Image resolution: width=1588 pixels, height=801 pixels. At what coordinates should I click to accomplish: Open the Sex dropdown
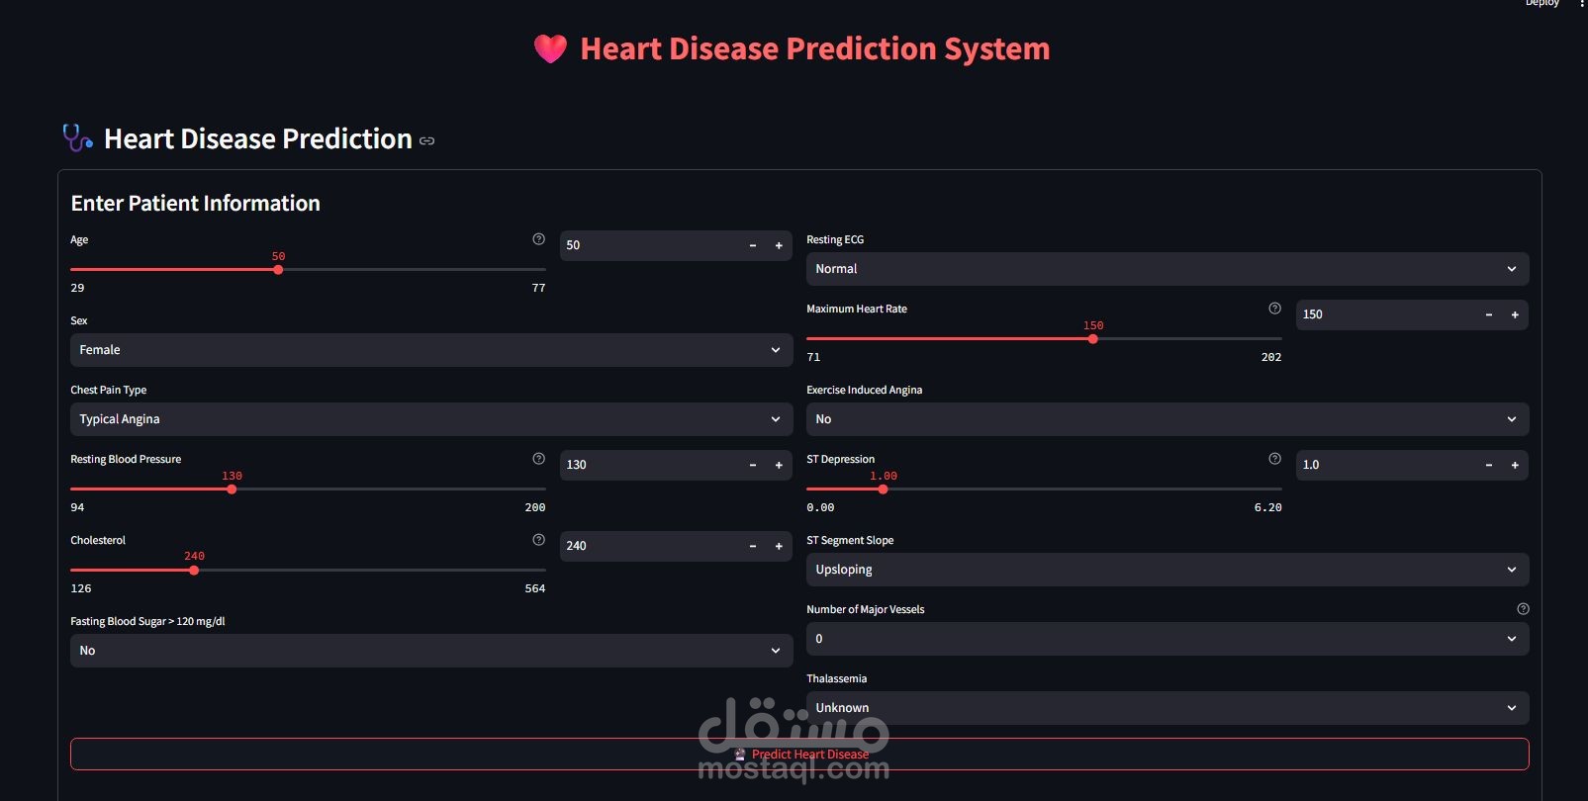click(430, 350)
